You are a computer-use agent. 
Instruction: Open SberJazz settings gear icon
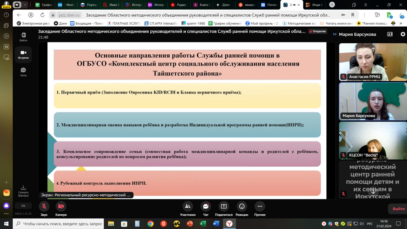pyautogui.click(x=403, y=35)
